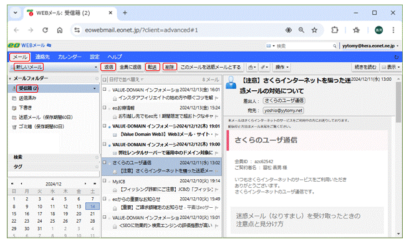Go to the browser home page
409x242 pixels.
click(60, 30)
